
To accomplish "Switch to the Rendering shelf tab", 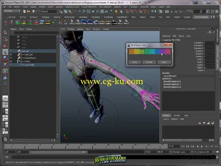I will pos(108,17).
